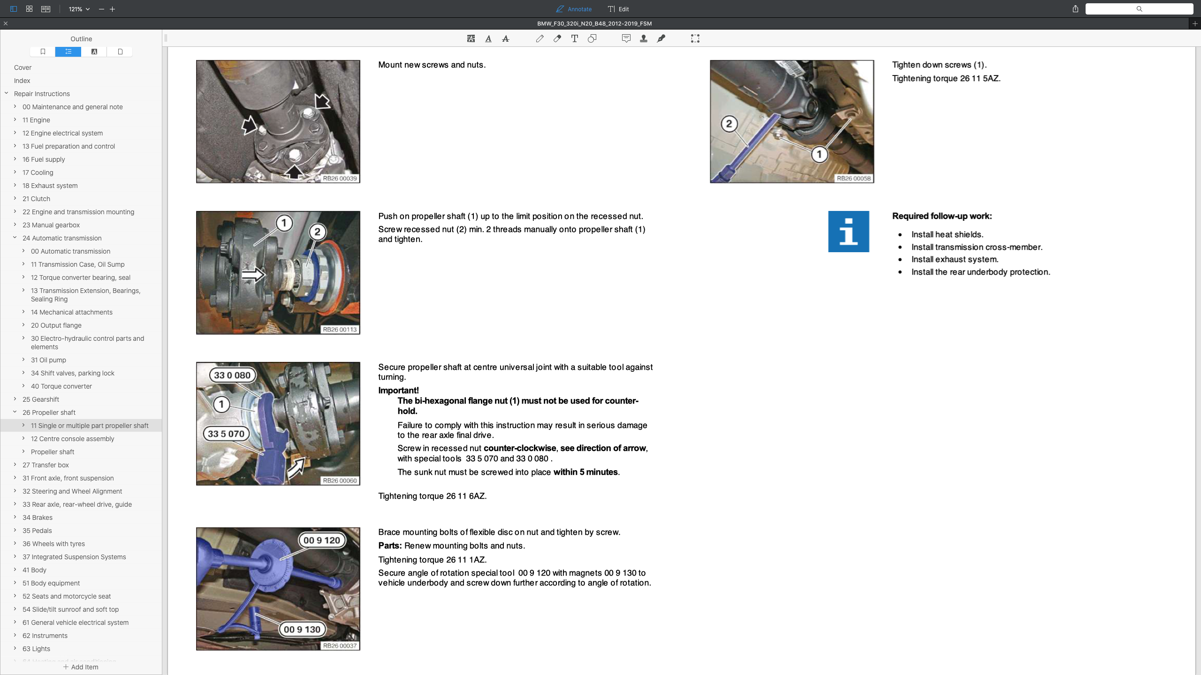The image size is (1201, 675).
Task: Switch to two-page reading view icon
Action: tap(46, 9)
